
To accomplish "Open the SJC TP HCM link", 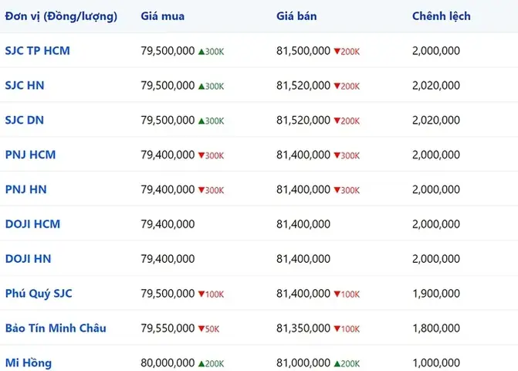I will pyautogui.click(x=37, y=50).
